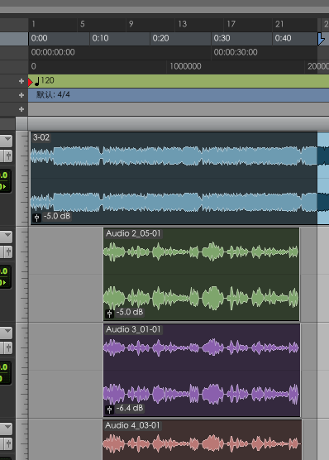Click 0:00 in the Min:Secs ruler

point(40,38)
